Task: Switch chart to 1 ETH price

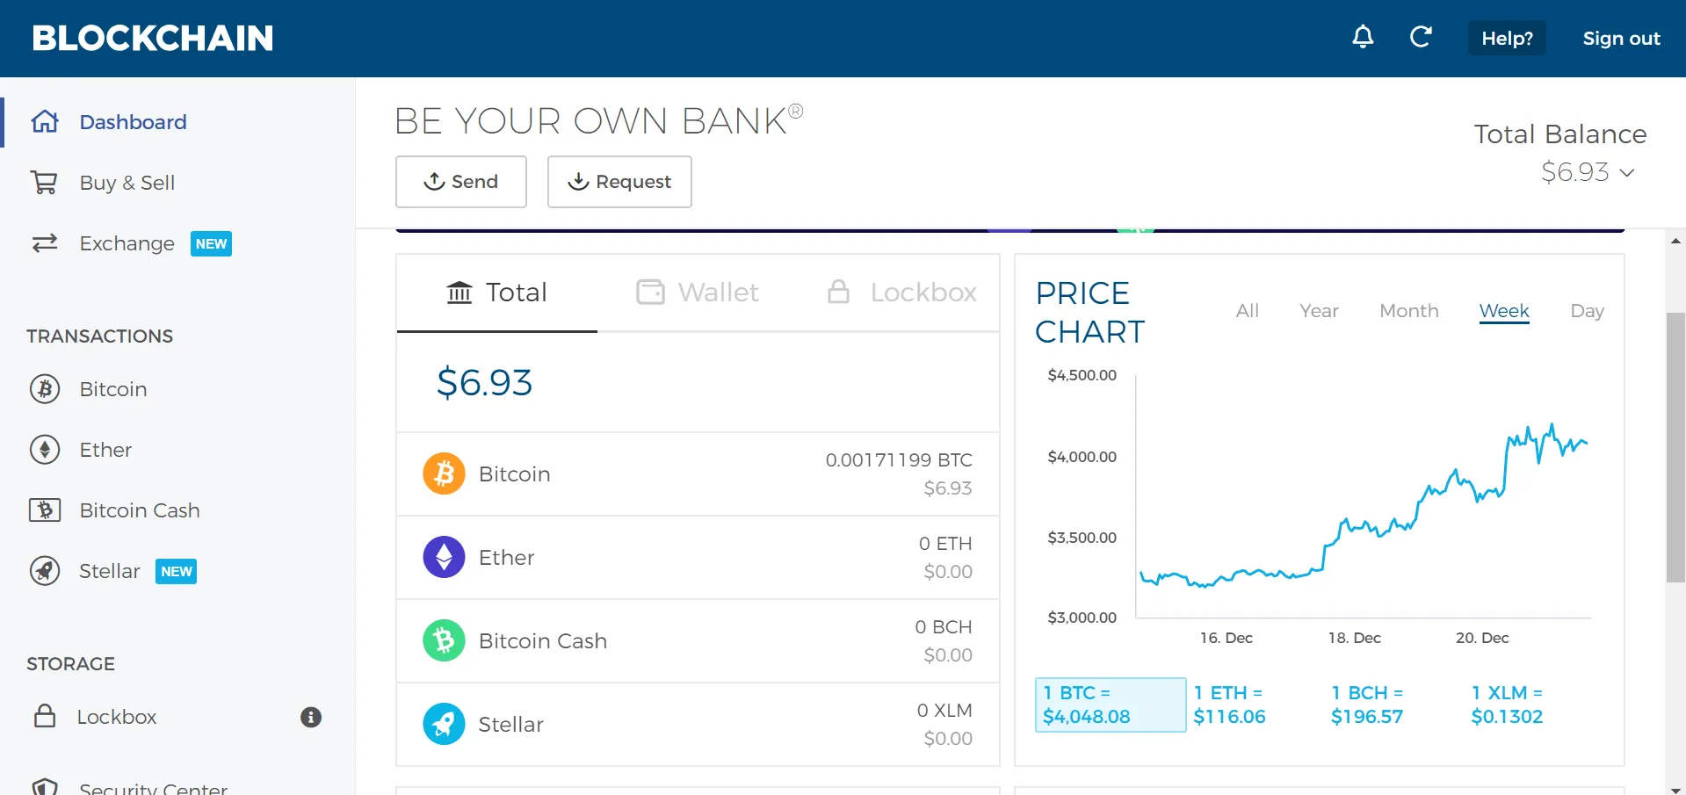Action: pos(1229,705)
